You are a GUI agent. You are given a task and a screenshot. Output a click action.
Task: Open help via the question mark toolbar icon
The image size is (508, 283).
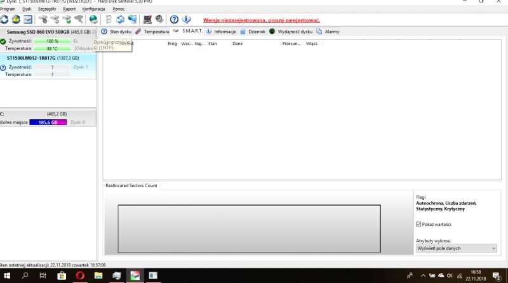click(x=174, y=20)
